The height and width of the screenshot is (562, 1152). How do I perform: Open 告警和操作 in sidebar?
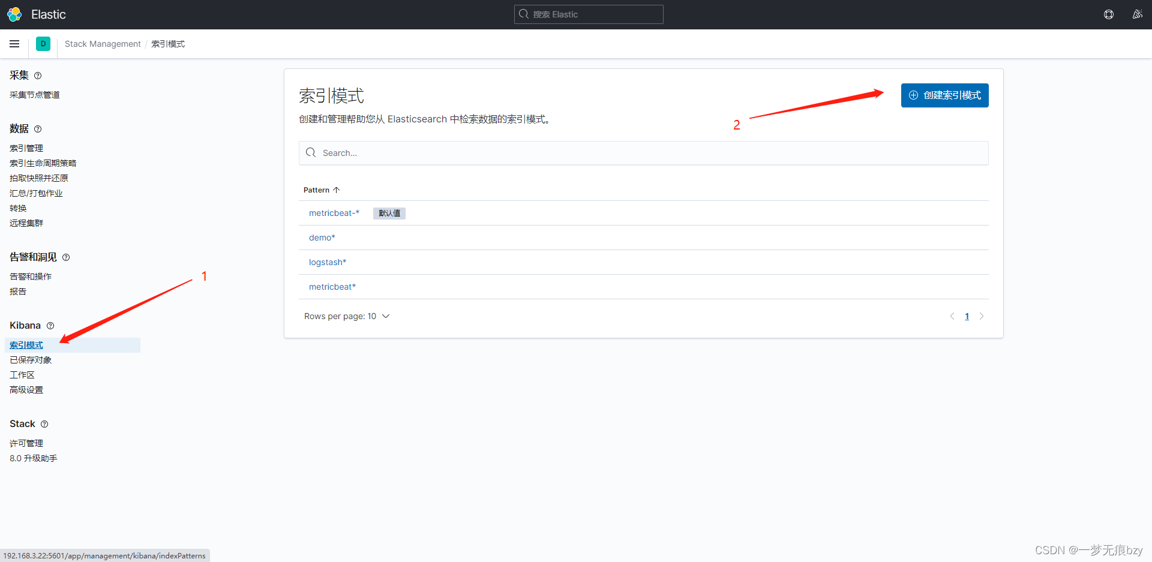(31, 277)
